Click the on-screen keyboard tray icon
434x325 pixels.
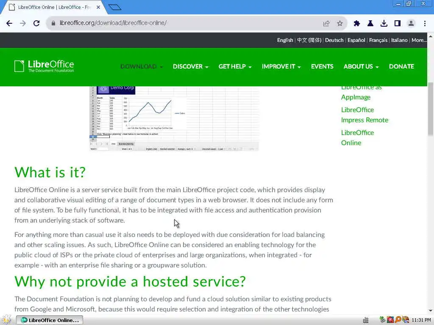(x=366, y=320)
